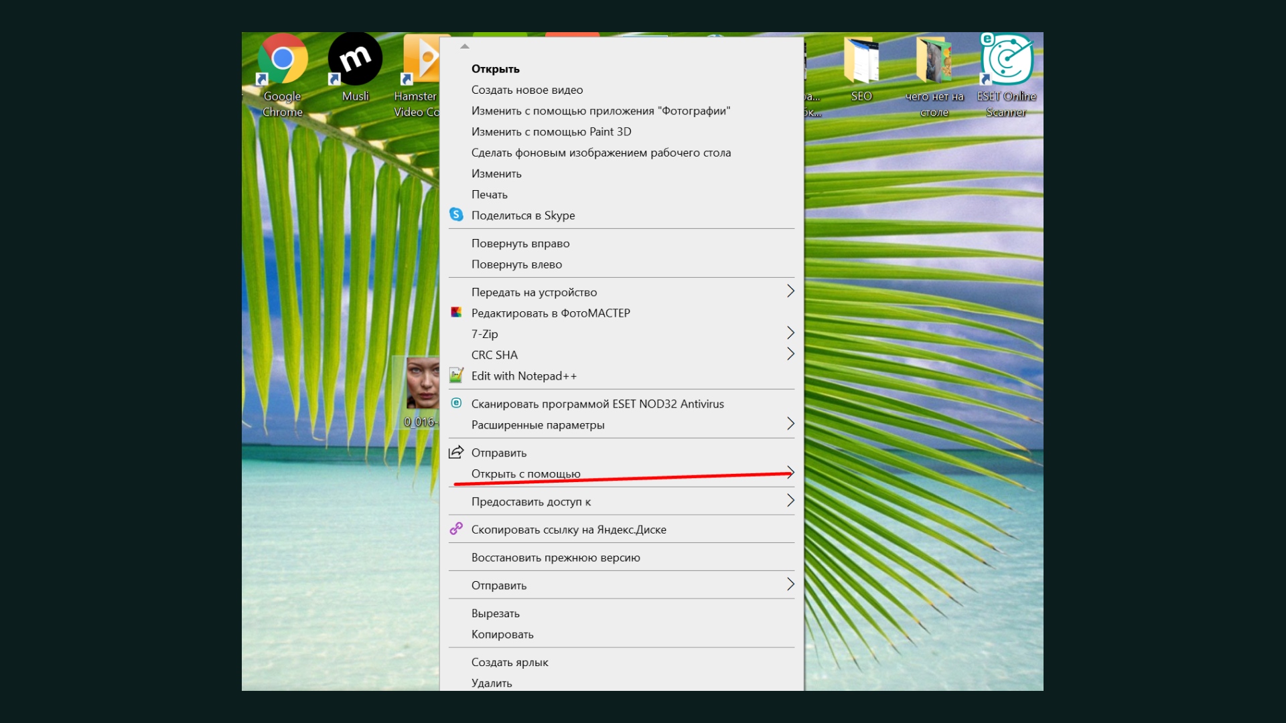1286x723 pixels.
Task: Click the ESET NOD32 scan icon
Action: click(x=456, y=403)
